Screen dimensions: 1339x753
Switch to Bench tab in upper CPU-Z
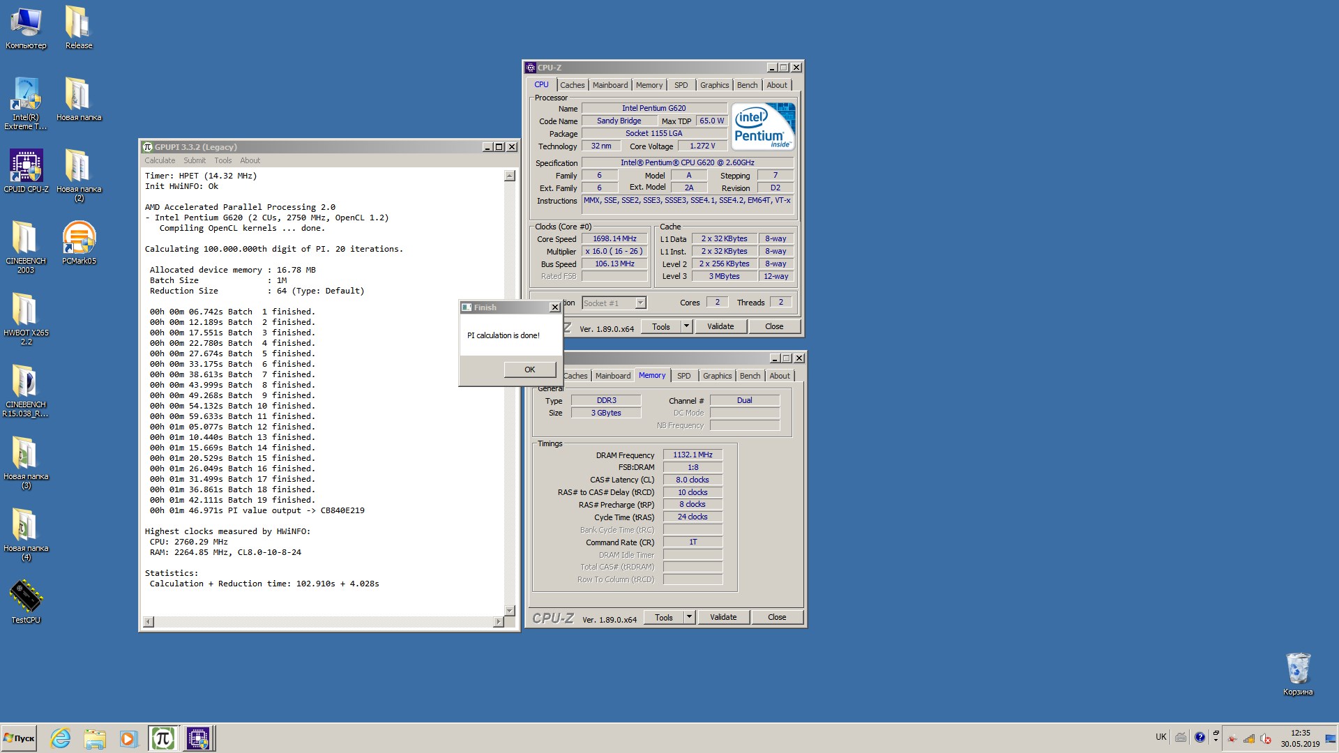point(747,85)
